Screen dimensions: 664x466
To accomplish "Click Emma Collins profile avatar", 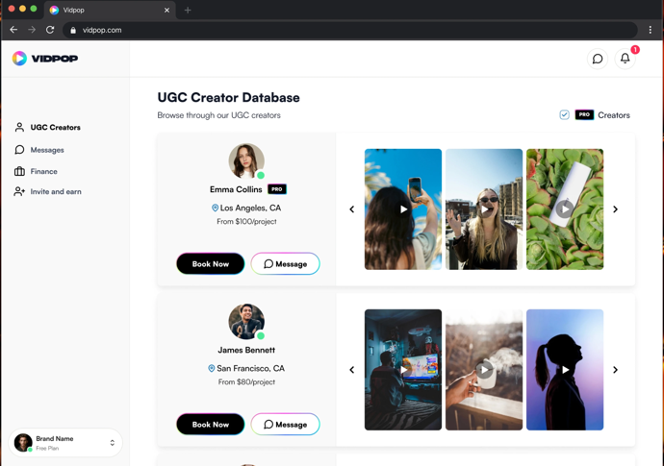I will point(246,161).
